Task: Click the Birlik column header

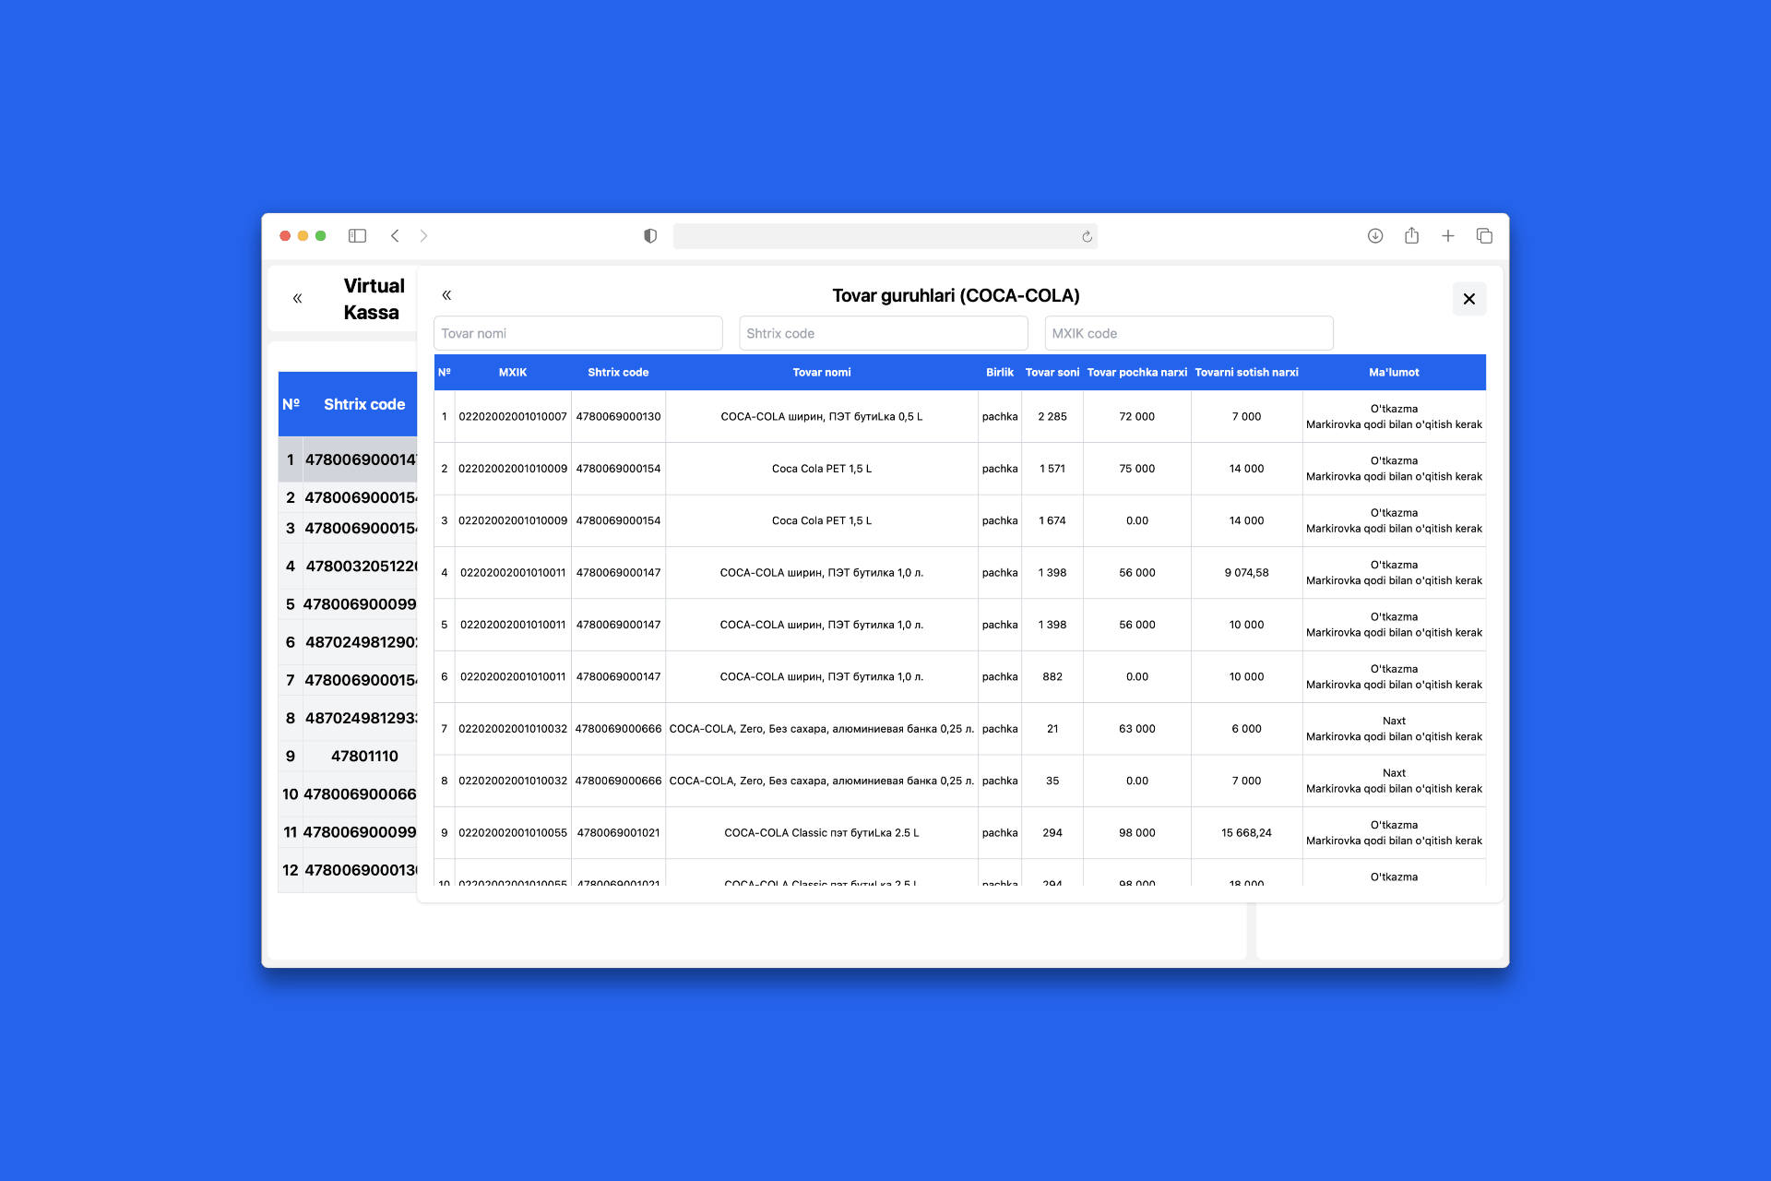Action: pos(1000,373)
